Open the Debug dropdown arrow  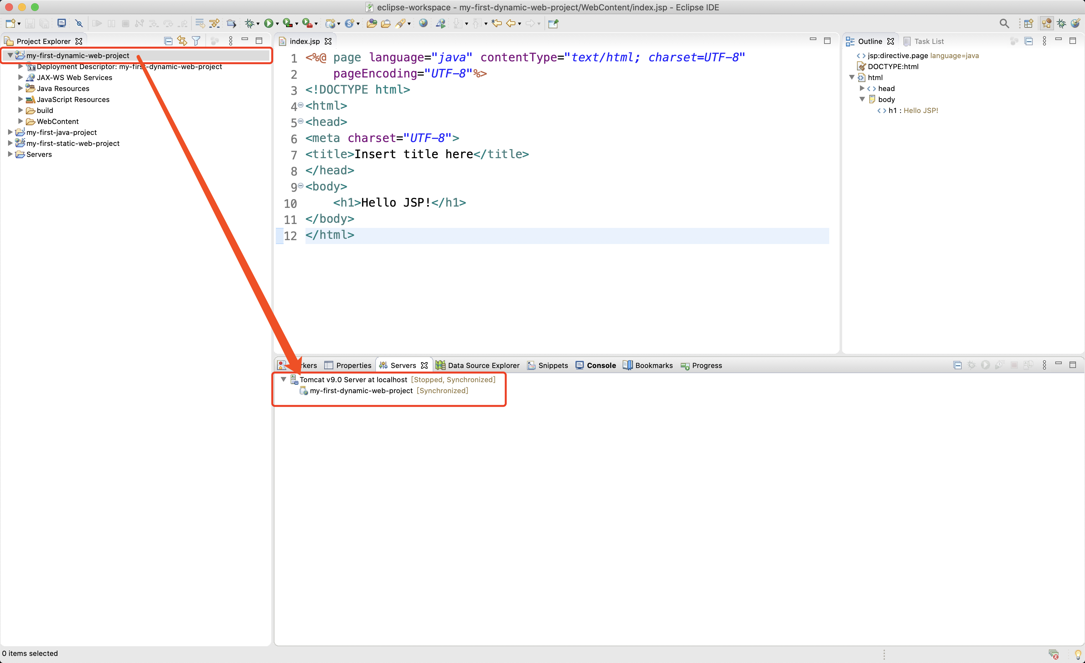(258, 24)
